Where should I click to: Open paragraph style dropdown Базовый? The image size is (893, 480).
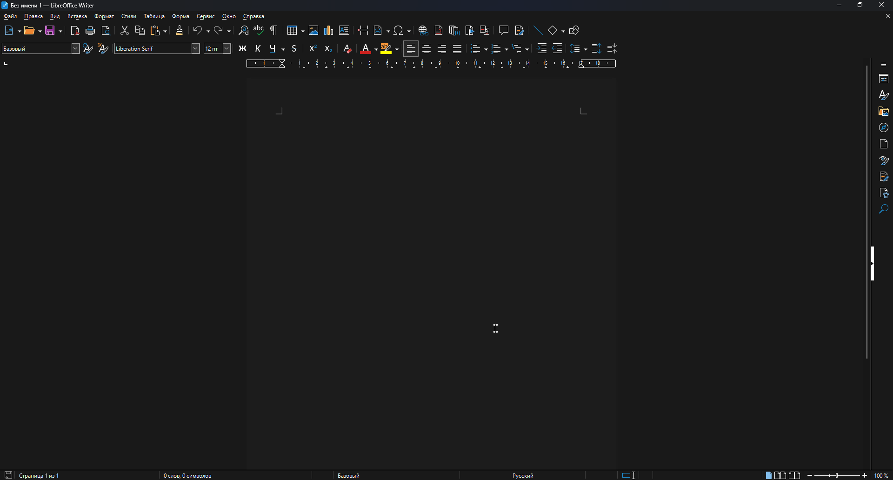pyautogui.click(x=75, y=48)
